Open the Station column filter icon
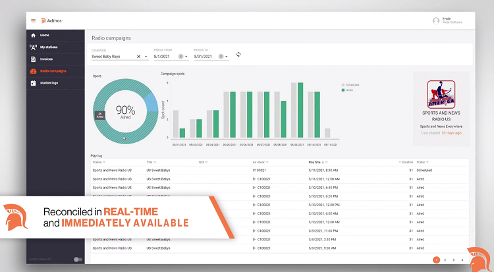Image resolution: width=494 pixels, height=272 pixels. click(x=104, y=162)
